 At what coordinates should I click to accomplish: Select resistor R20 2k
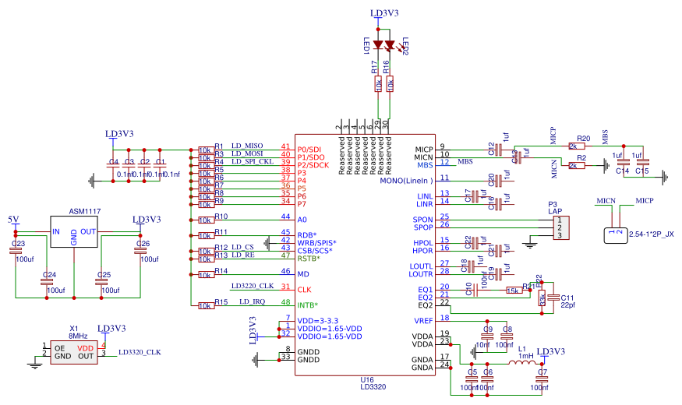[577, 146]
